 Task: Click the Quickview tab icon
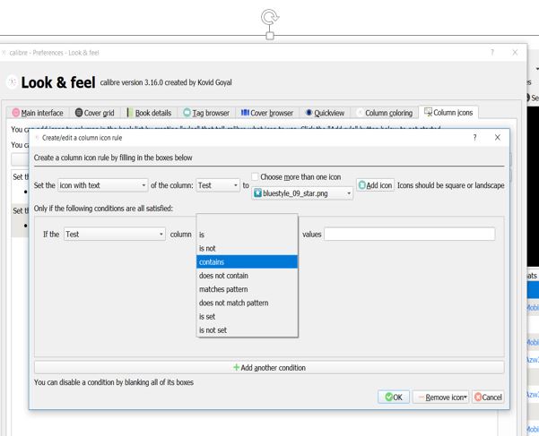coord(309,113)
